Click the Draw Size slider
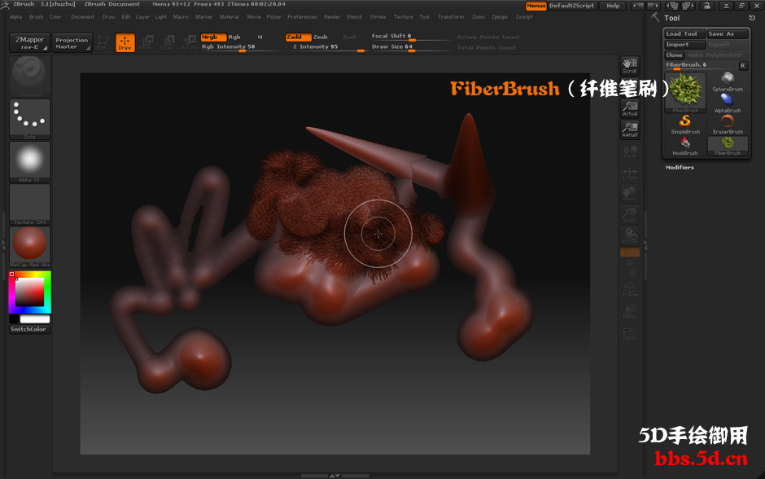This screenshot has width=765, height=479. [x=411, y=47]
